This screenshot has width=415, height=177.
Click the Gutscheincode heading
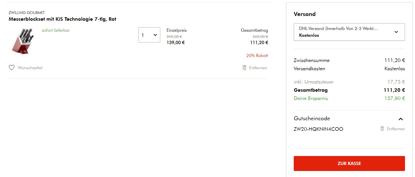312,118
